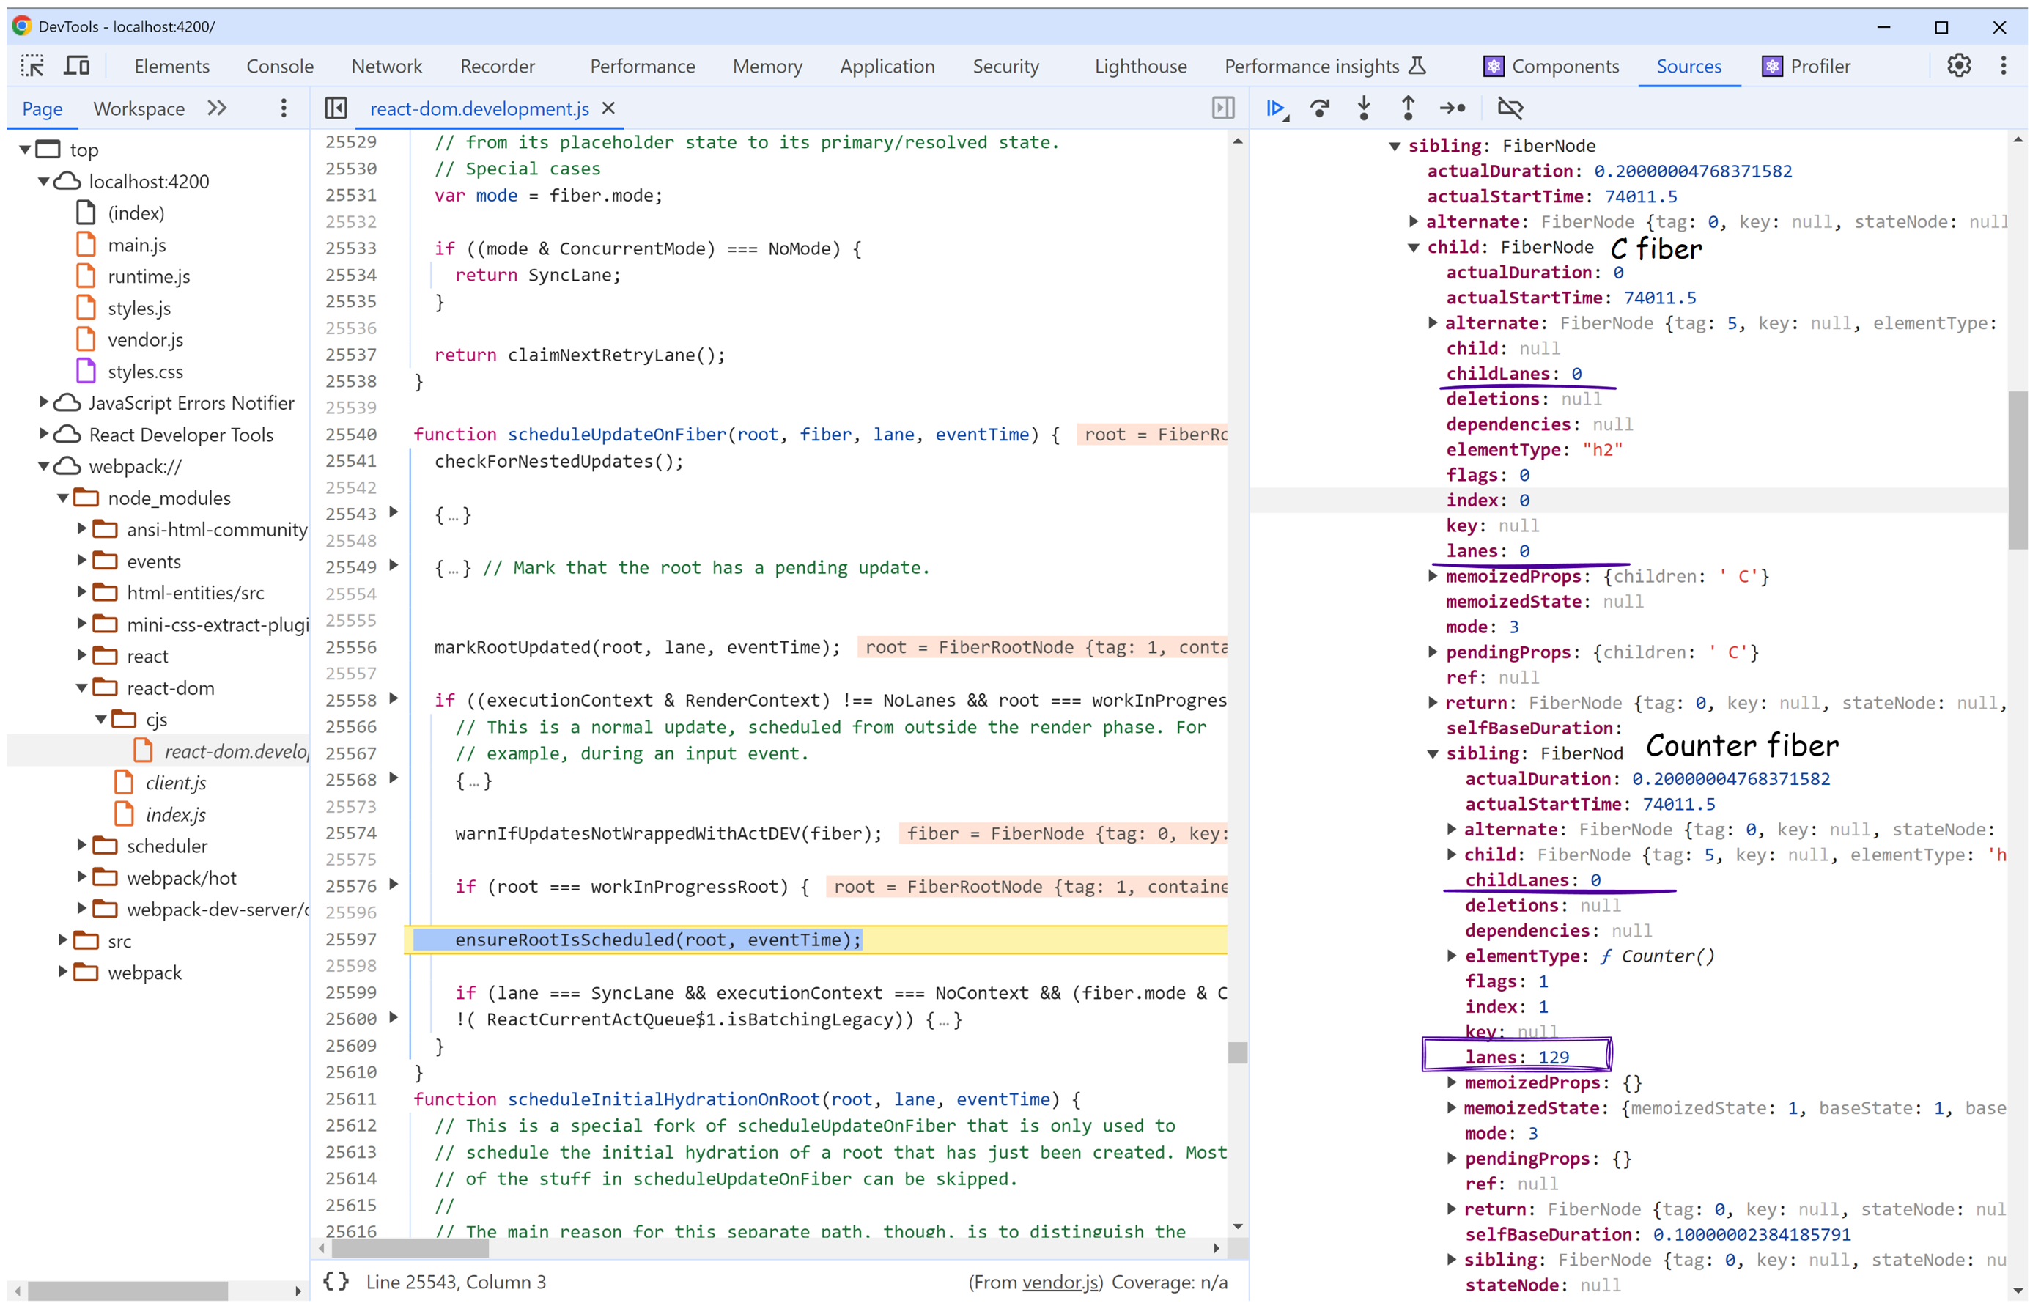The width and height of the screenshot is (2041, 1306).
Task: Open index.js under react-dom
Action: pyautogui.click(x=176, y=815)
